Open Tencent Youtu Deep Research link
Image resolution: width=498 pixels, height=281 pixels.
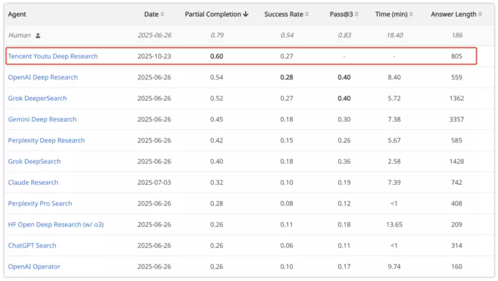coord(52,56)
